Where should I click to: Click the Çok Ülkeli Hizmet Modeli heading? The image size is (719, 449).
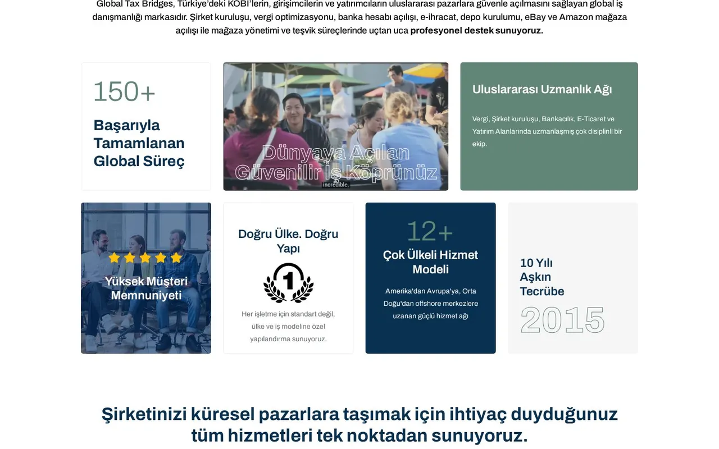pos(430,262)
